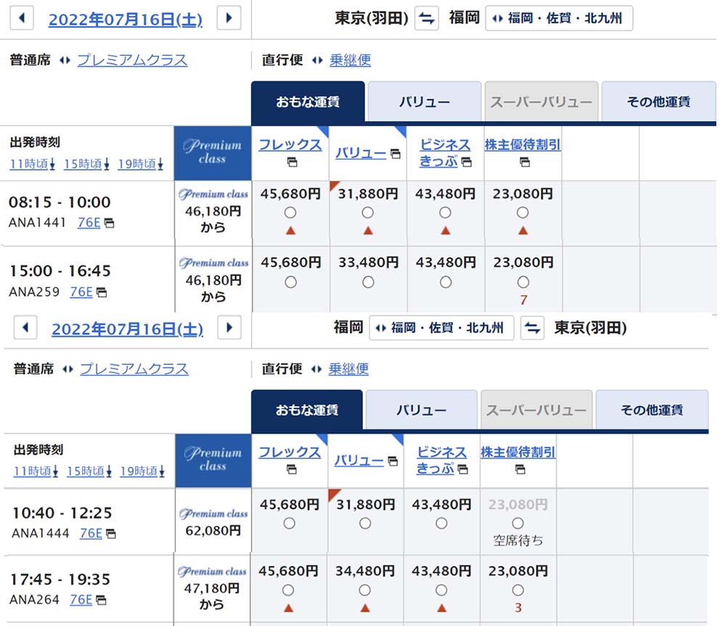Select return おもな運賃 tab
This screenshot has width=726, height=626.
tap(307, 410)
